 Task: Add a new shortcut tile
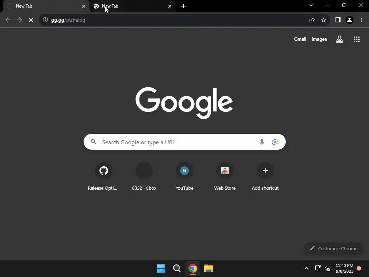pyautogui.click(x=265, y=177)
